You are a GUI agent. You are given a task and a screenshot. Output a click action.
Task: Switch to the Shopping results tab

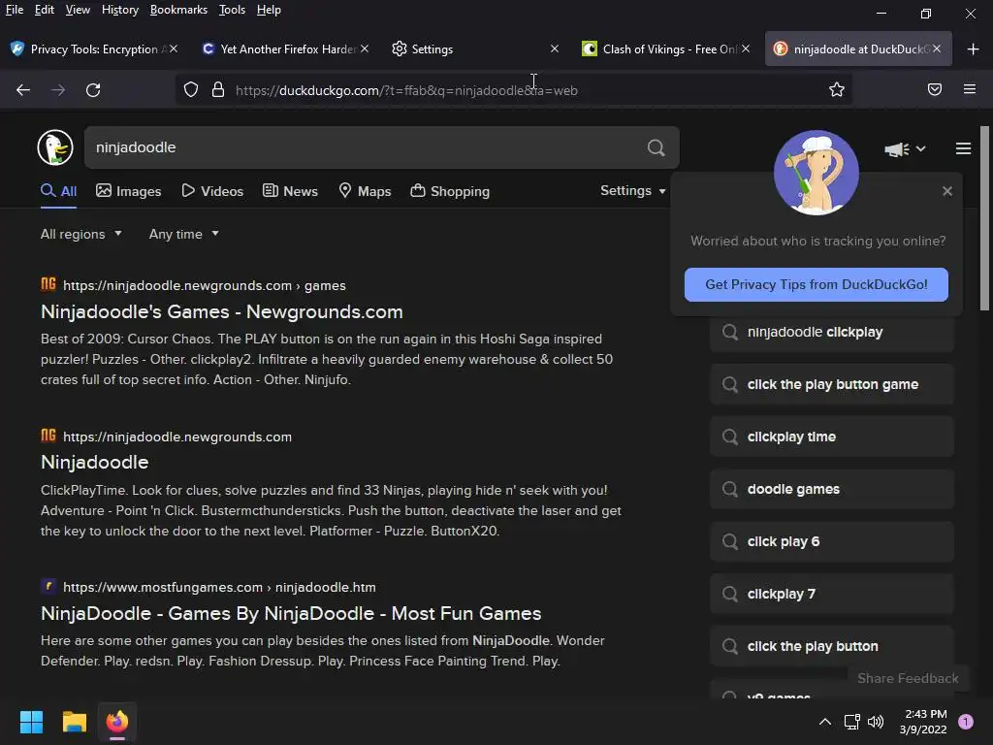point(450,191)
